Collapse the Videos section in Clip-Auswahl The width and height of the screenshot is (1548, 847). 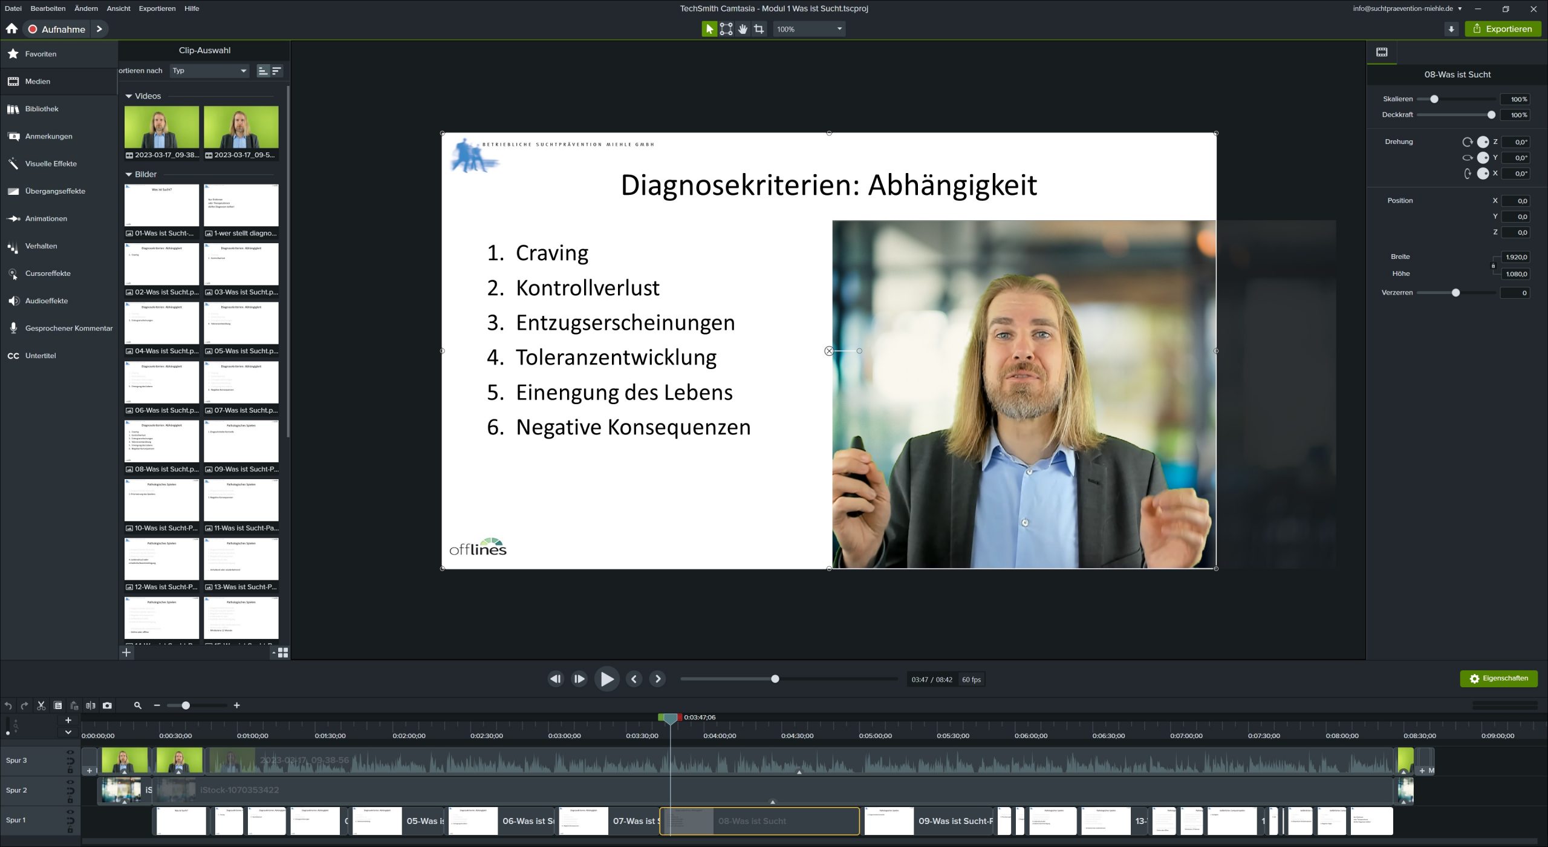point(129,96)
